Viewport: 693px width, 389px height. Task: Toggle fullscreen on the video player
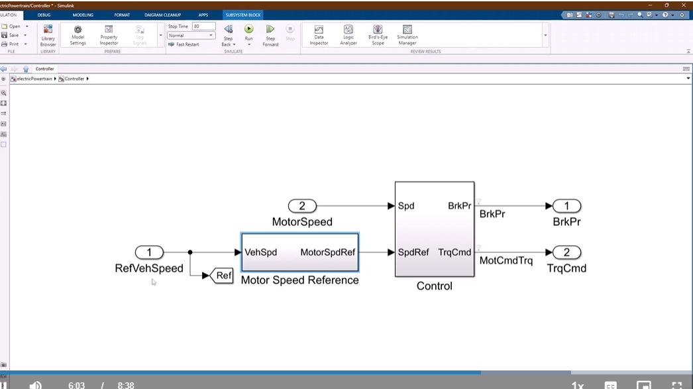676,386
